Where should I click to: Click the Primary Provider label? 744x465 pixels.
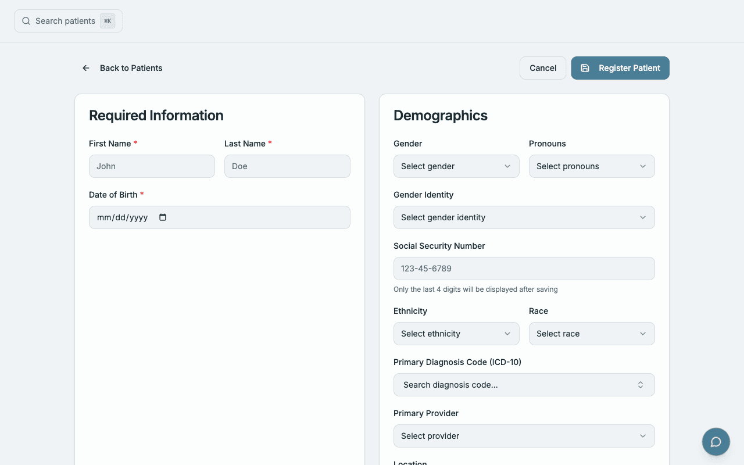click(x=426, y=413)
